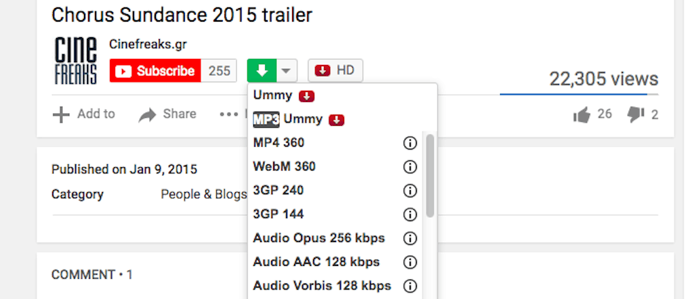Click the HD download button
Viewport: 694px width, 299px height.
335,70
